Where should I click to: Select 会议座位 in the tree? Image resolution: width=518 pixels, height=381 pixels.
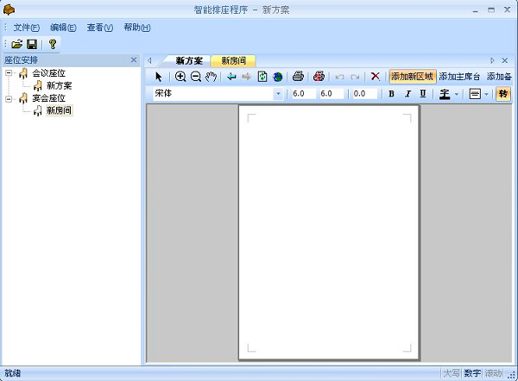point(48,73)
